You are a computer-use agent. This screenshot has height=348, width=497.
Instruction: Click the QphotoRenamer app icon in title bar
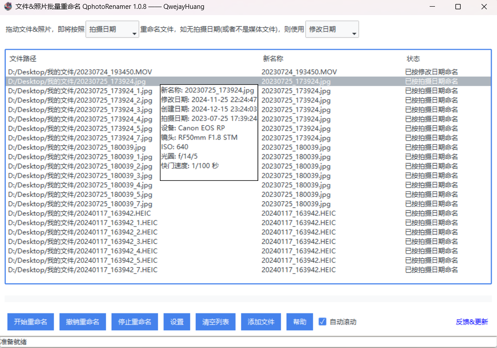pyautogui.click(x=7, y=7)
